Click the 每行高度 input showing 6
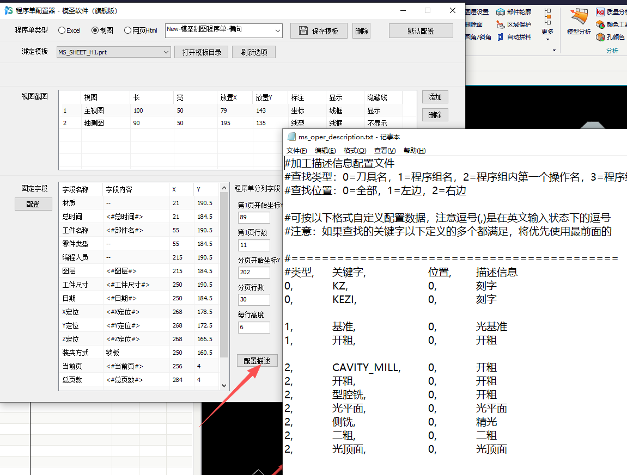This screenshot has height=475, width=627. click(x=254, y=327)
